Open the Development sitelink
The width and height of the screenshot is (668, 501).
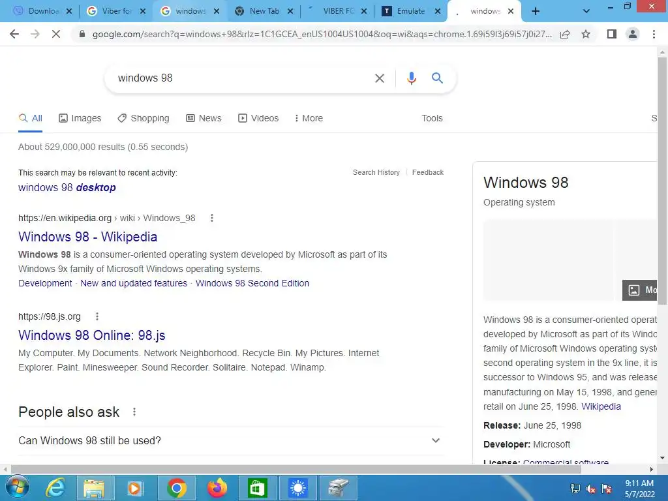[45, 283]
